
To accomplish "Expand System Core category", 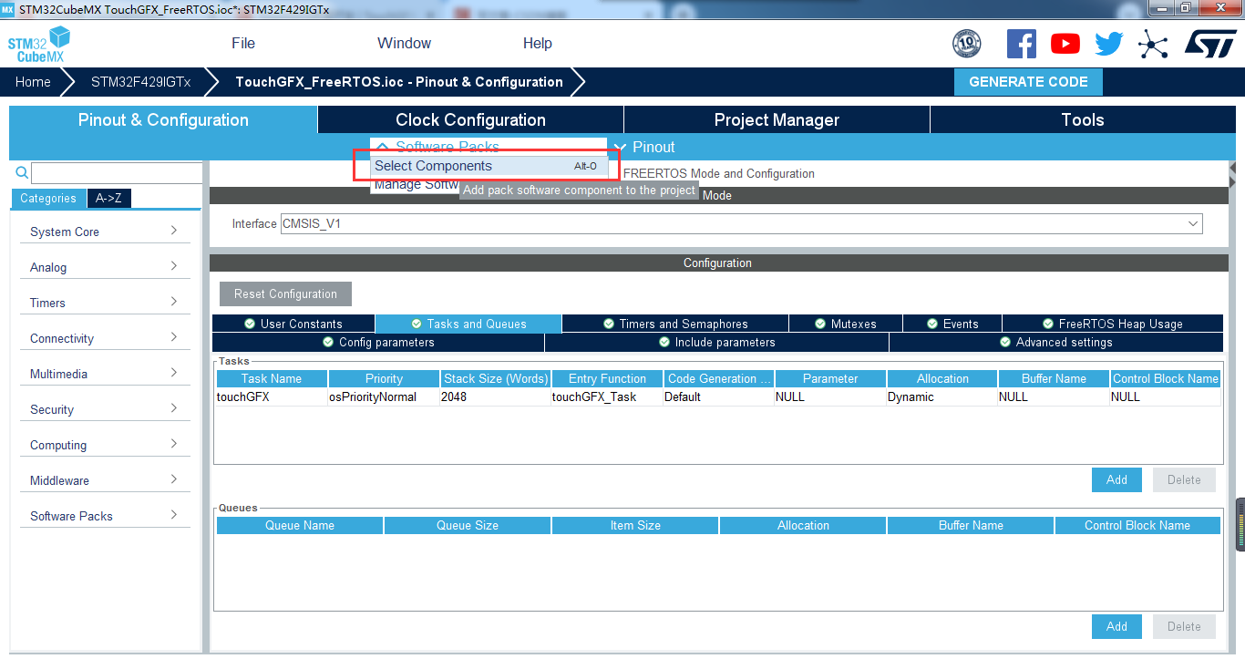I will point(104,232).
